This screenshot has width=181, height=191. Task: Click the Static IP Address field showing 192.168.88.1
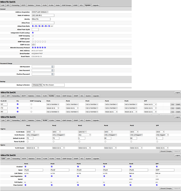(43, 15)
